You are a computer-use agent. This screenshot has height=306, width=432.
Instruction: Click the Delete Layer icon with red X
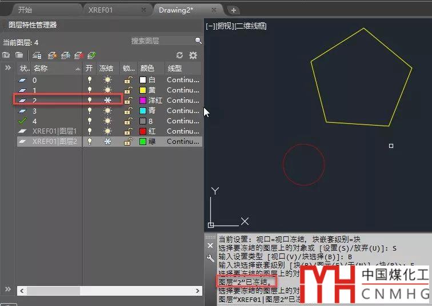point(78,55)
